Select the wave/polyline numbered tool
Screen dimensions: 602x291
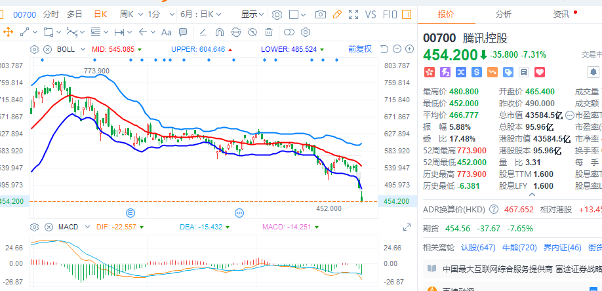pos(71,32)
